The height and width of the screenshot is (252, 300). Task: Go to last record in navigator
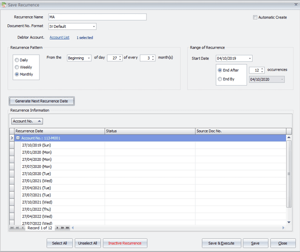tap(67, 228)
